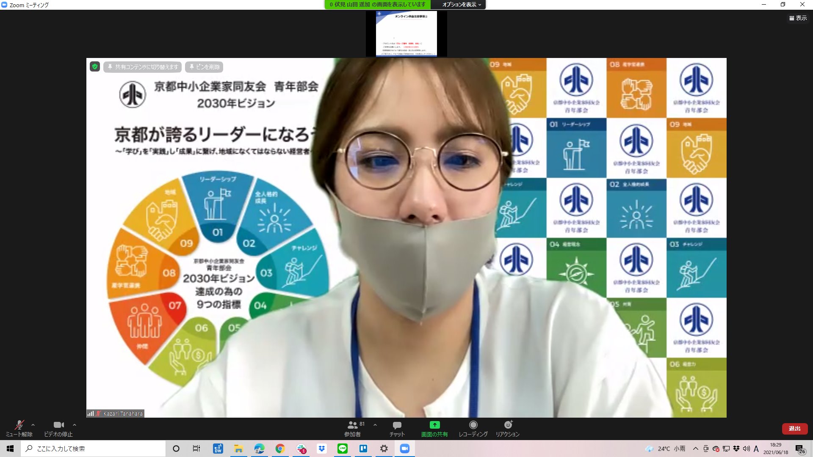Open network status tray icon
Screen dimensions: 813x457
[x=726, y=449]
